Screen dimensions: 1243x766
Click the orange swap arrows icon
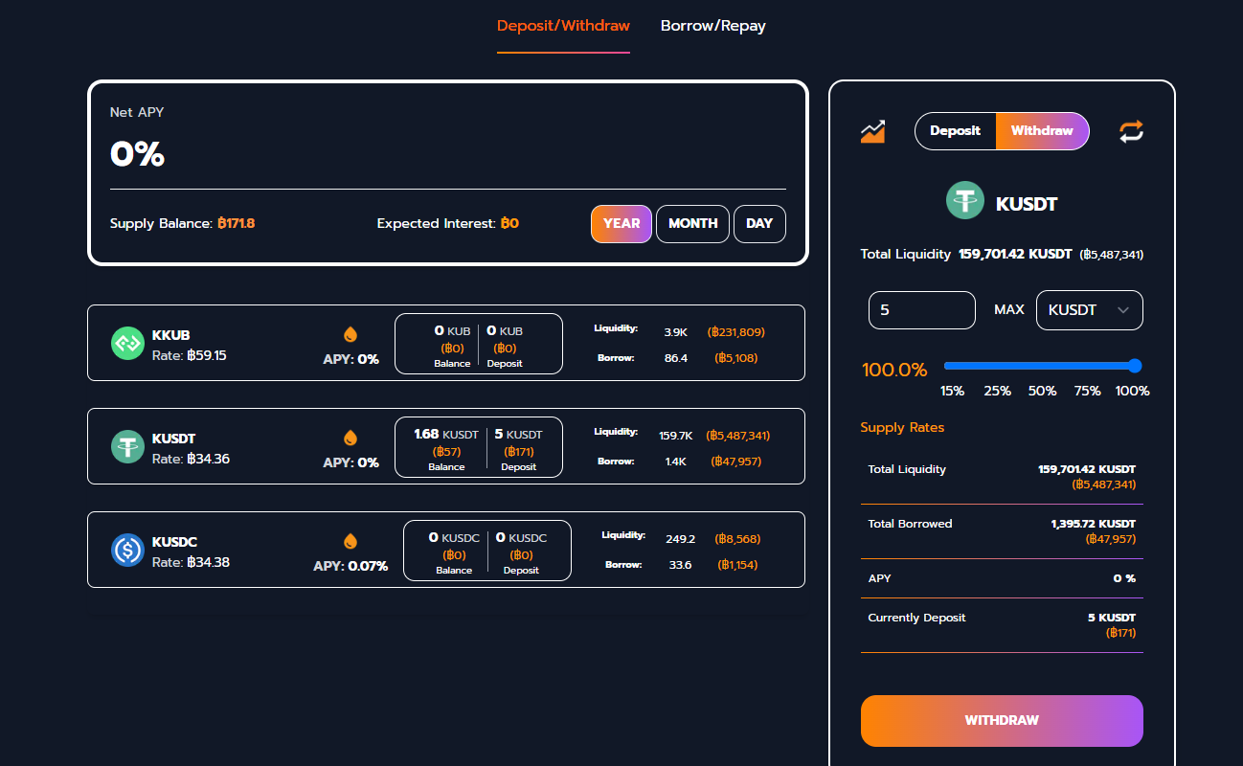pos(1131,131)
